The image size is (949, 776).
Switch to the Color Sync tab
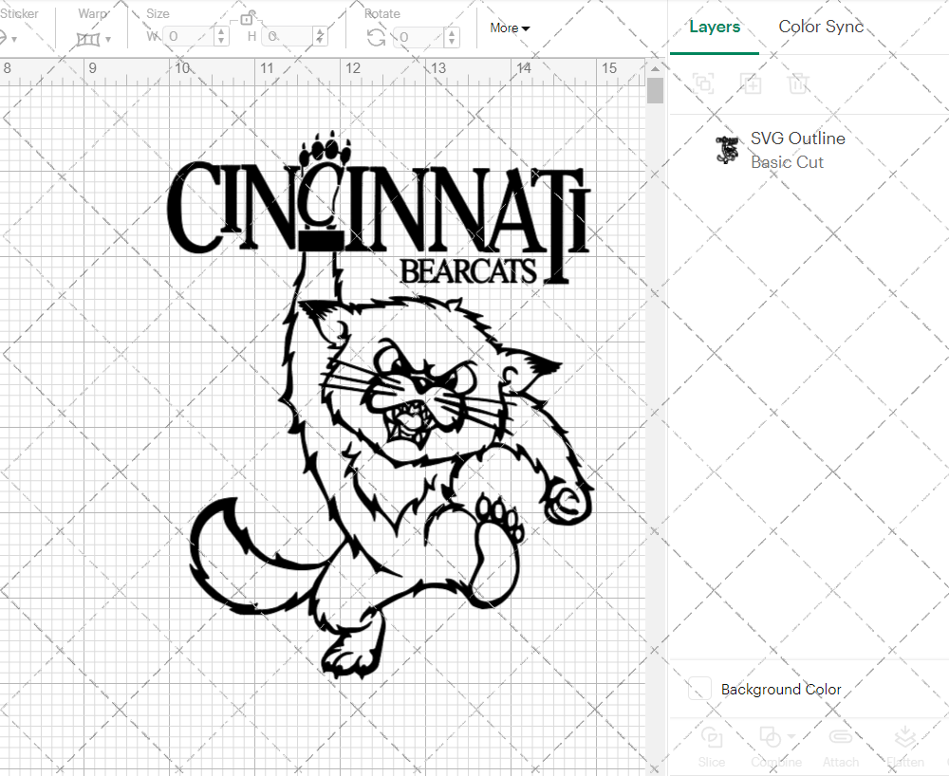click(820, 27)
